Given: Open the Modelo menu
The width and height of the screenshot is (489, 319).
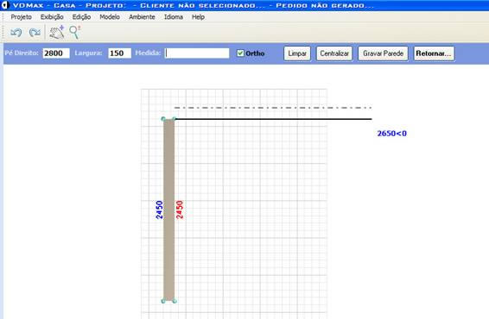Looking at the screenshot, I should 110,17.
